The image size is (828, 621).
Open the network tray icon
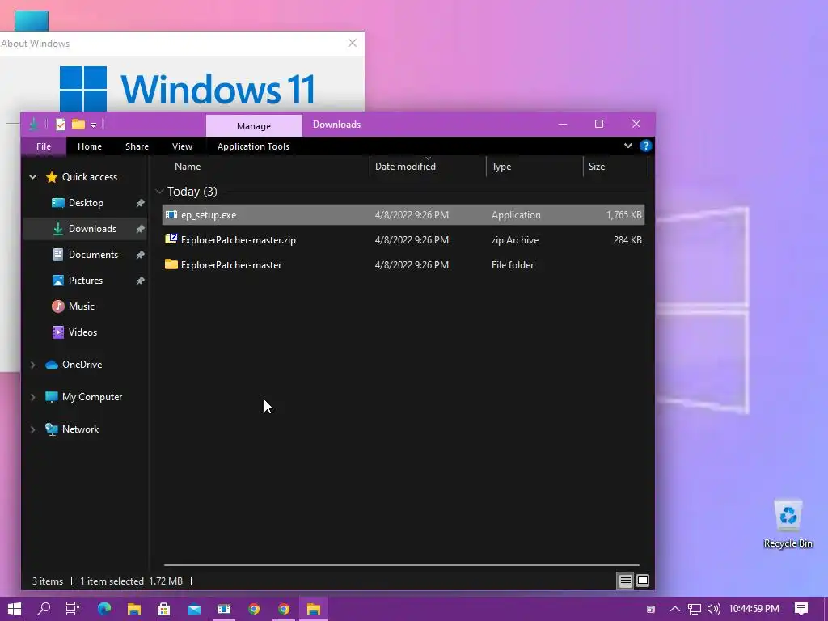tap(695, 609)
